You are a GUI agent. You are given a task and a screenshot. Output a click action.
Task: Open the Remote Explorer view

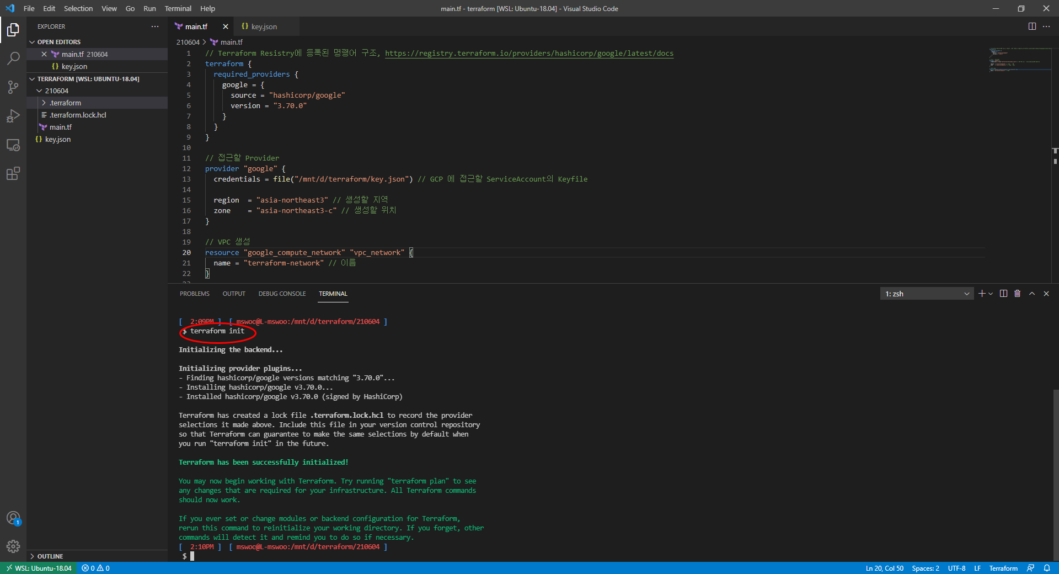[13, 145]
